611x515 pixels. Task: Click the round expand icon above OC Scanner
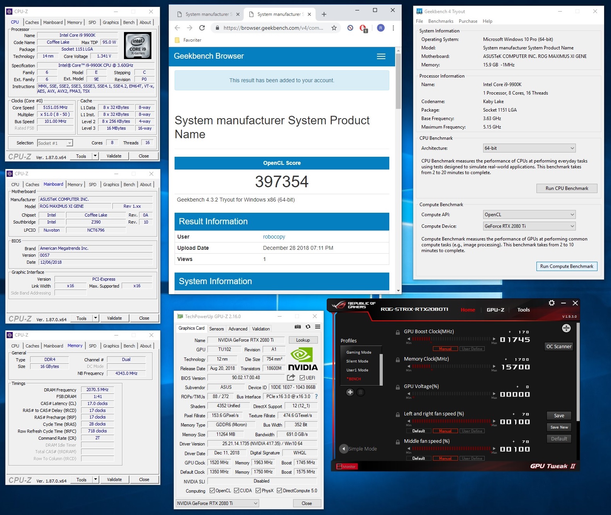pos(566,328)
